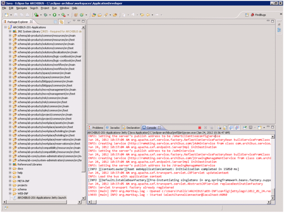Maximize the editor area
This screenshot has height=213, width=284.
click(x=272, y=21)
